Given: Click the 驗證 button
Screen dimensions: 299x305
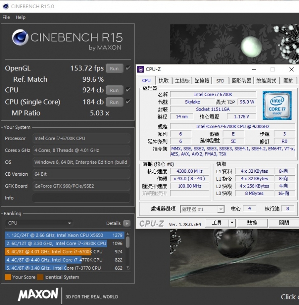Looking at the screenshot, I should [x=252, y=223].
